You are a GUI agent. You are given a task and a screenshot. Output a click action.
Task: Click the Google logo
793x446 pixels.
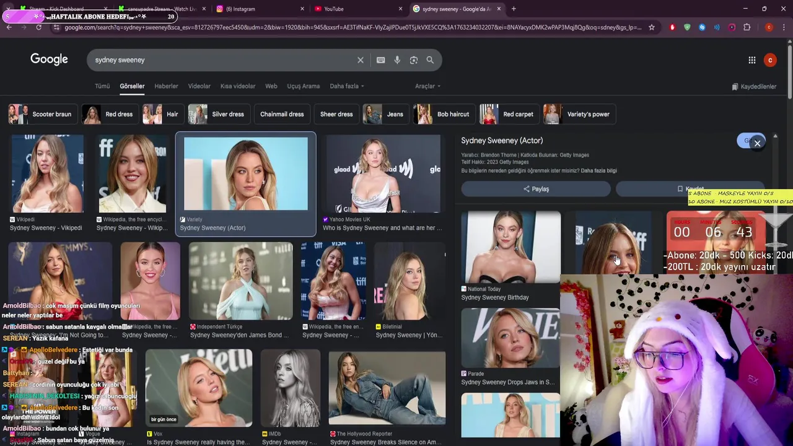[49, 59]
